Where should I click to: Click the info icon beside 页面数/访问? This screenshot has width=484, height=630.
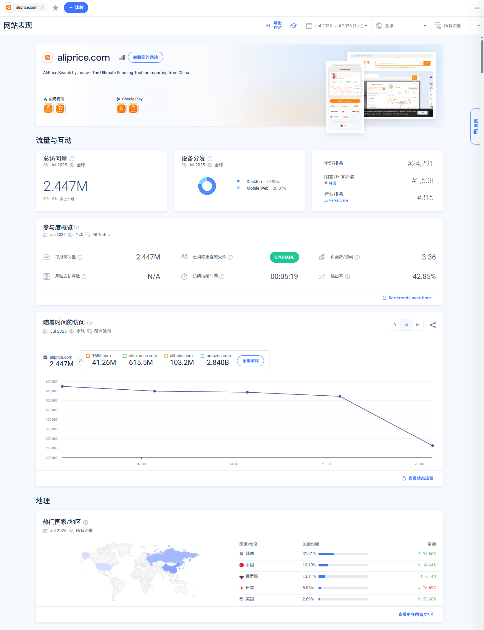[x=357, y=257]
